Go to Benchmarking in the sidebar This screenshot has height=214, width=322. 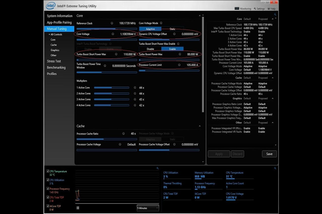[x=56, y=68]
